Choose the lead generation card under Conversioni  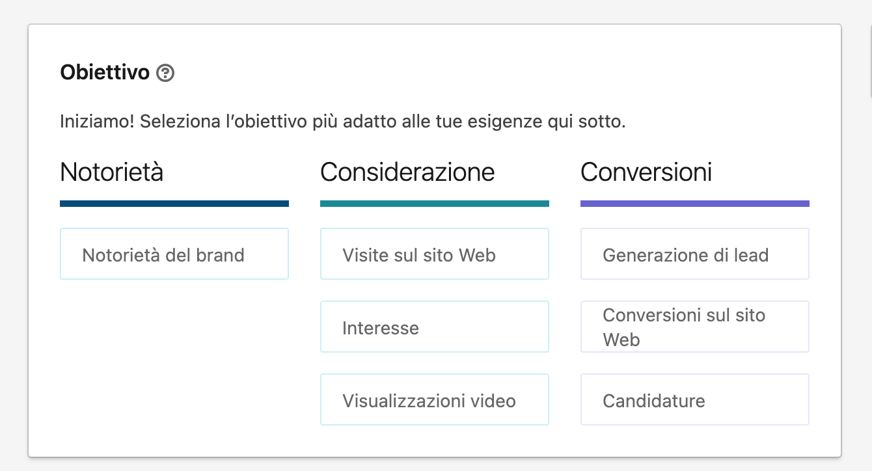pyautogui.click(x=694, y=254)
